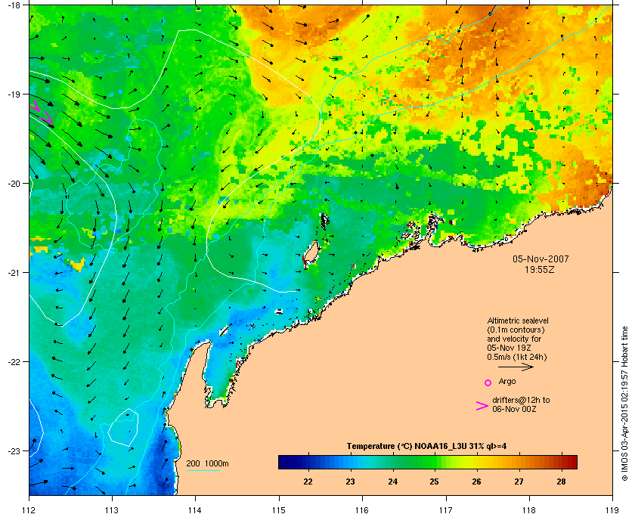Click the 'drifters@12h to' legend text
This screenshot has height=514, width=635.
[521, 400]
